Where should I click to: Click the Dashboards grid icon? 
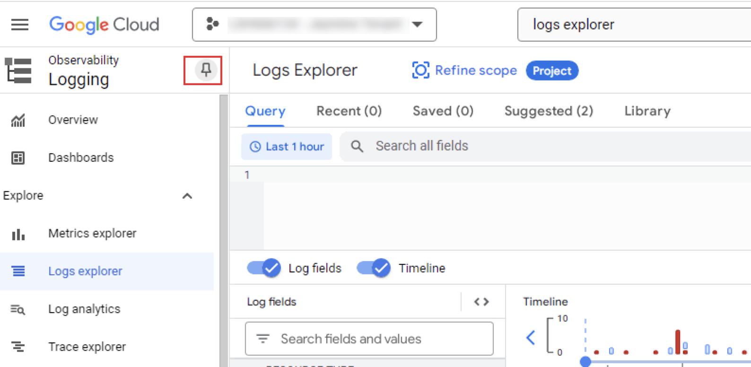tap(18, 157)
